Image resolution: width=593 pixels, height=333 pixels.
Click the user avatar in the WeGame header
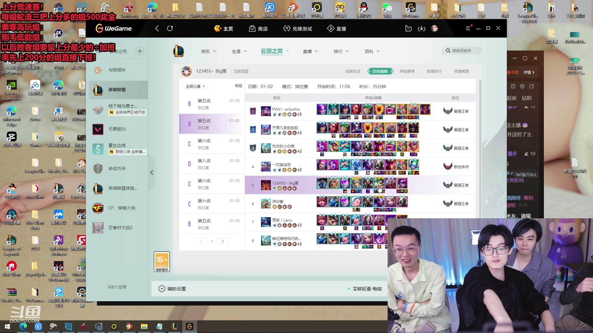point(435,28)
